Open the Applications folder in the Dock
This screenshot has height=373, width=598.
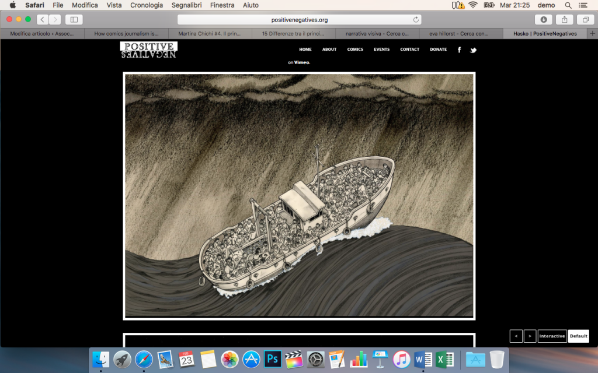coord(475,359)
